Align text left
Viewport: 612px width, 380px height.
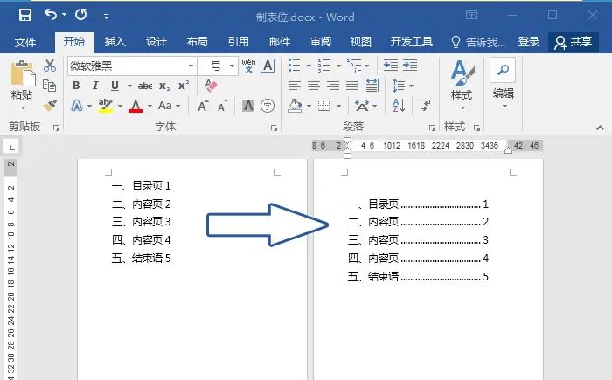click(295, 86)
